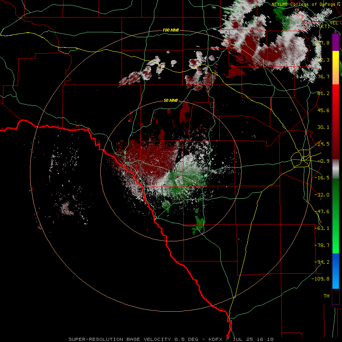Click the -78.7 scale value
342x342 pixels.
(x=322, y=245)
